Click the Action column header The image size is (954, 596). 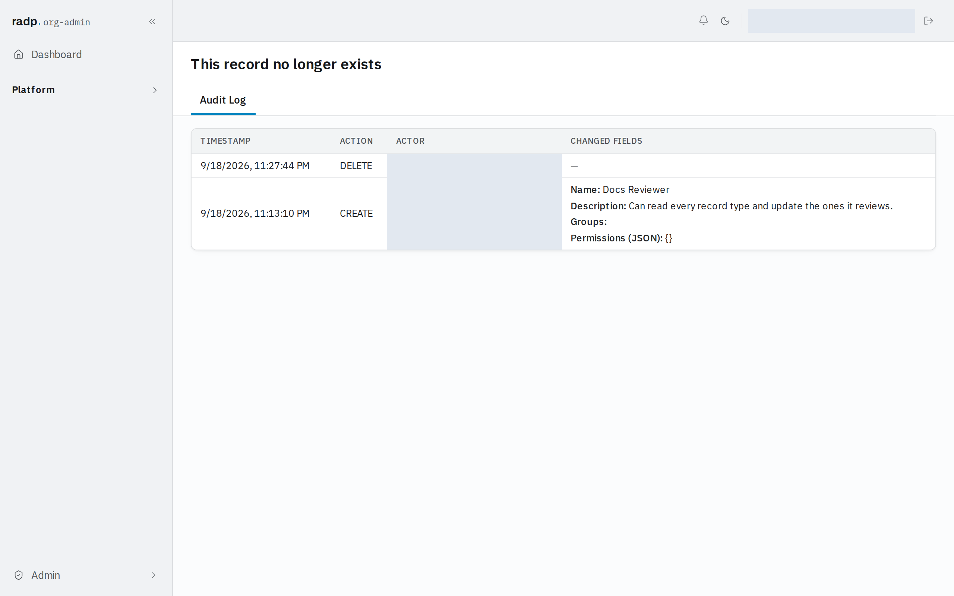coord(356,141)
